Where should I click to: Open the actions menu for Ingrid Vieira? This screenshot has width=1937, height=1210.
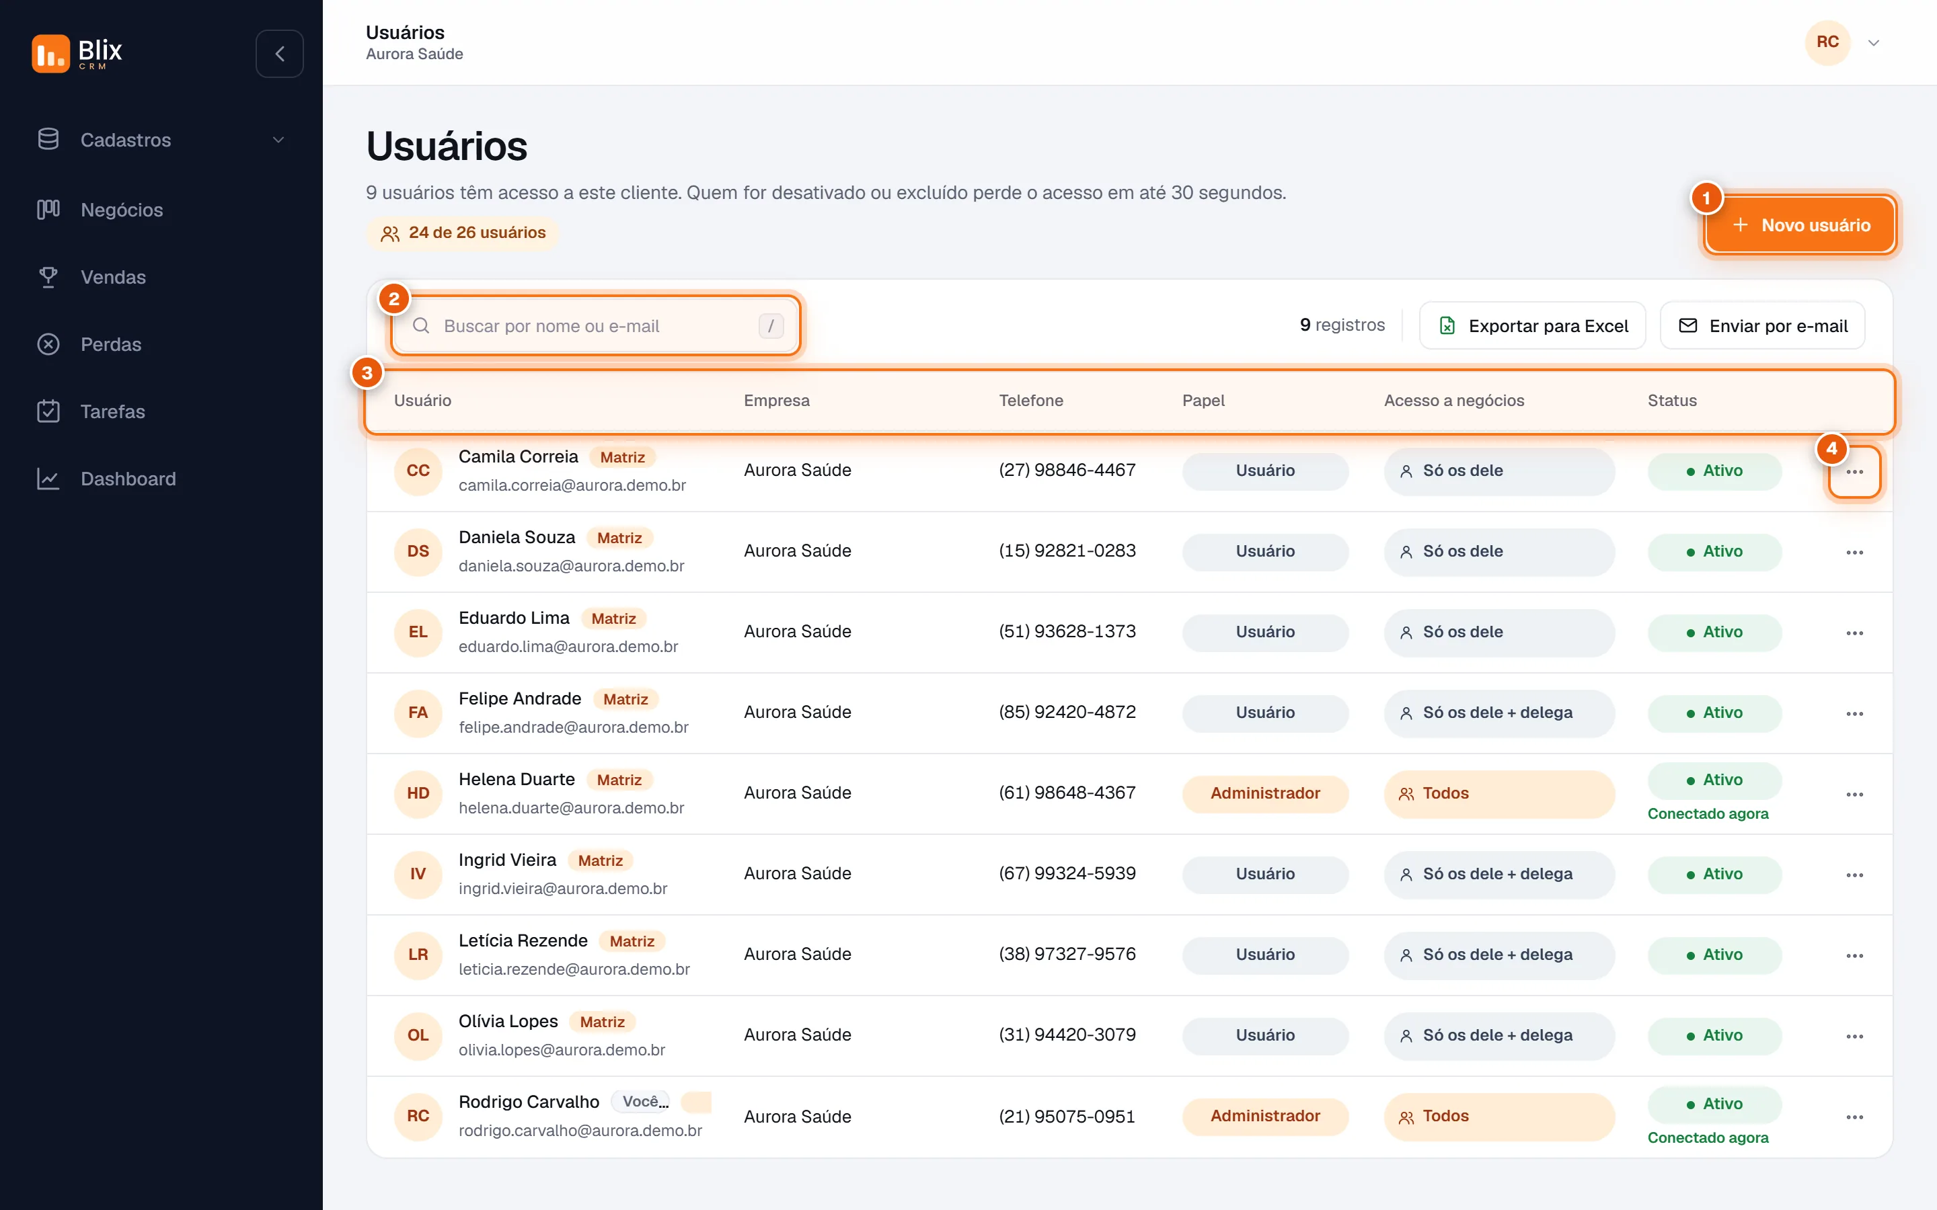coord(1854,875)
